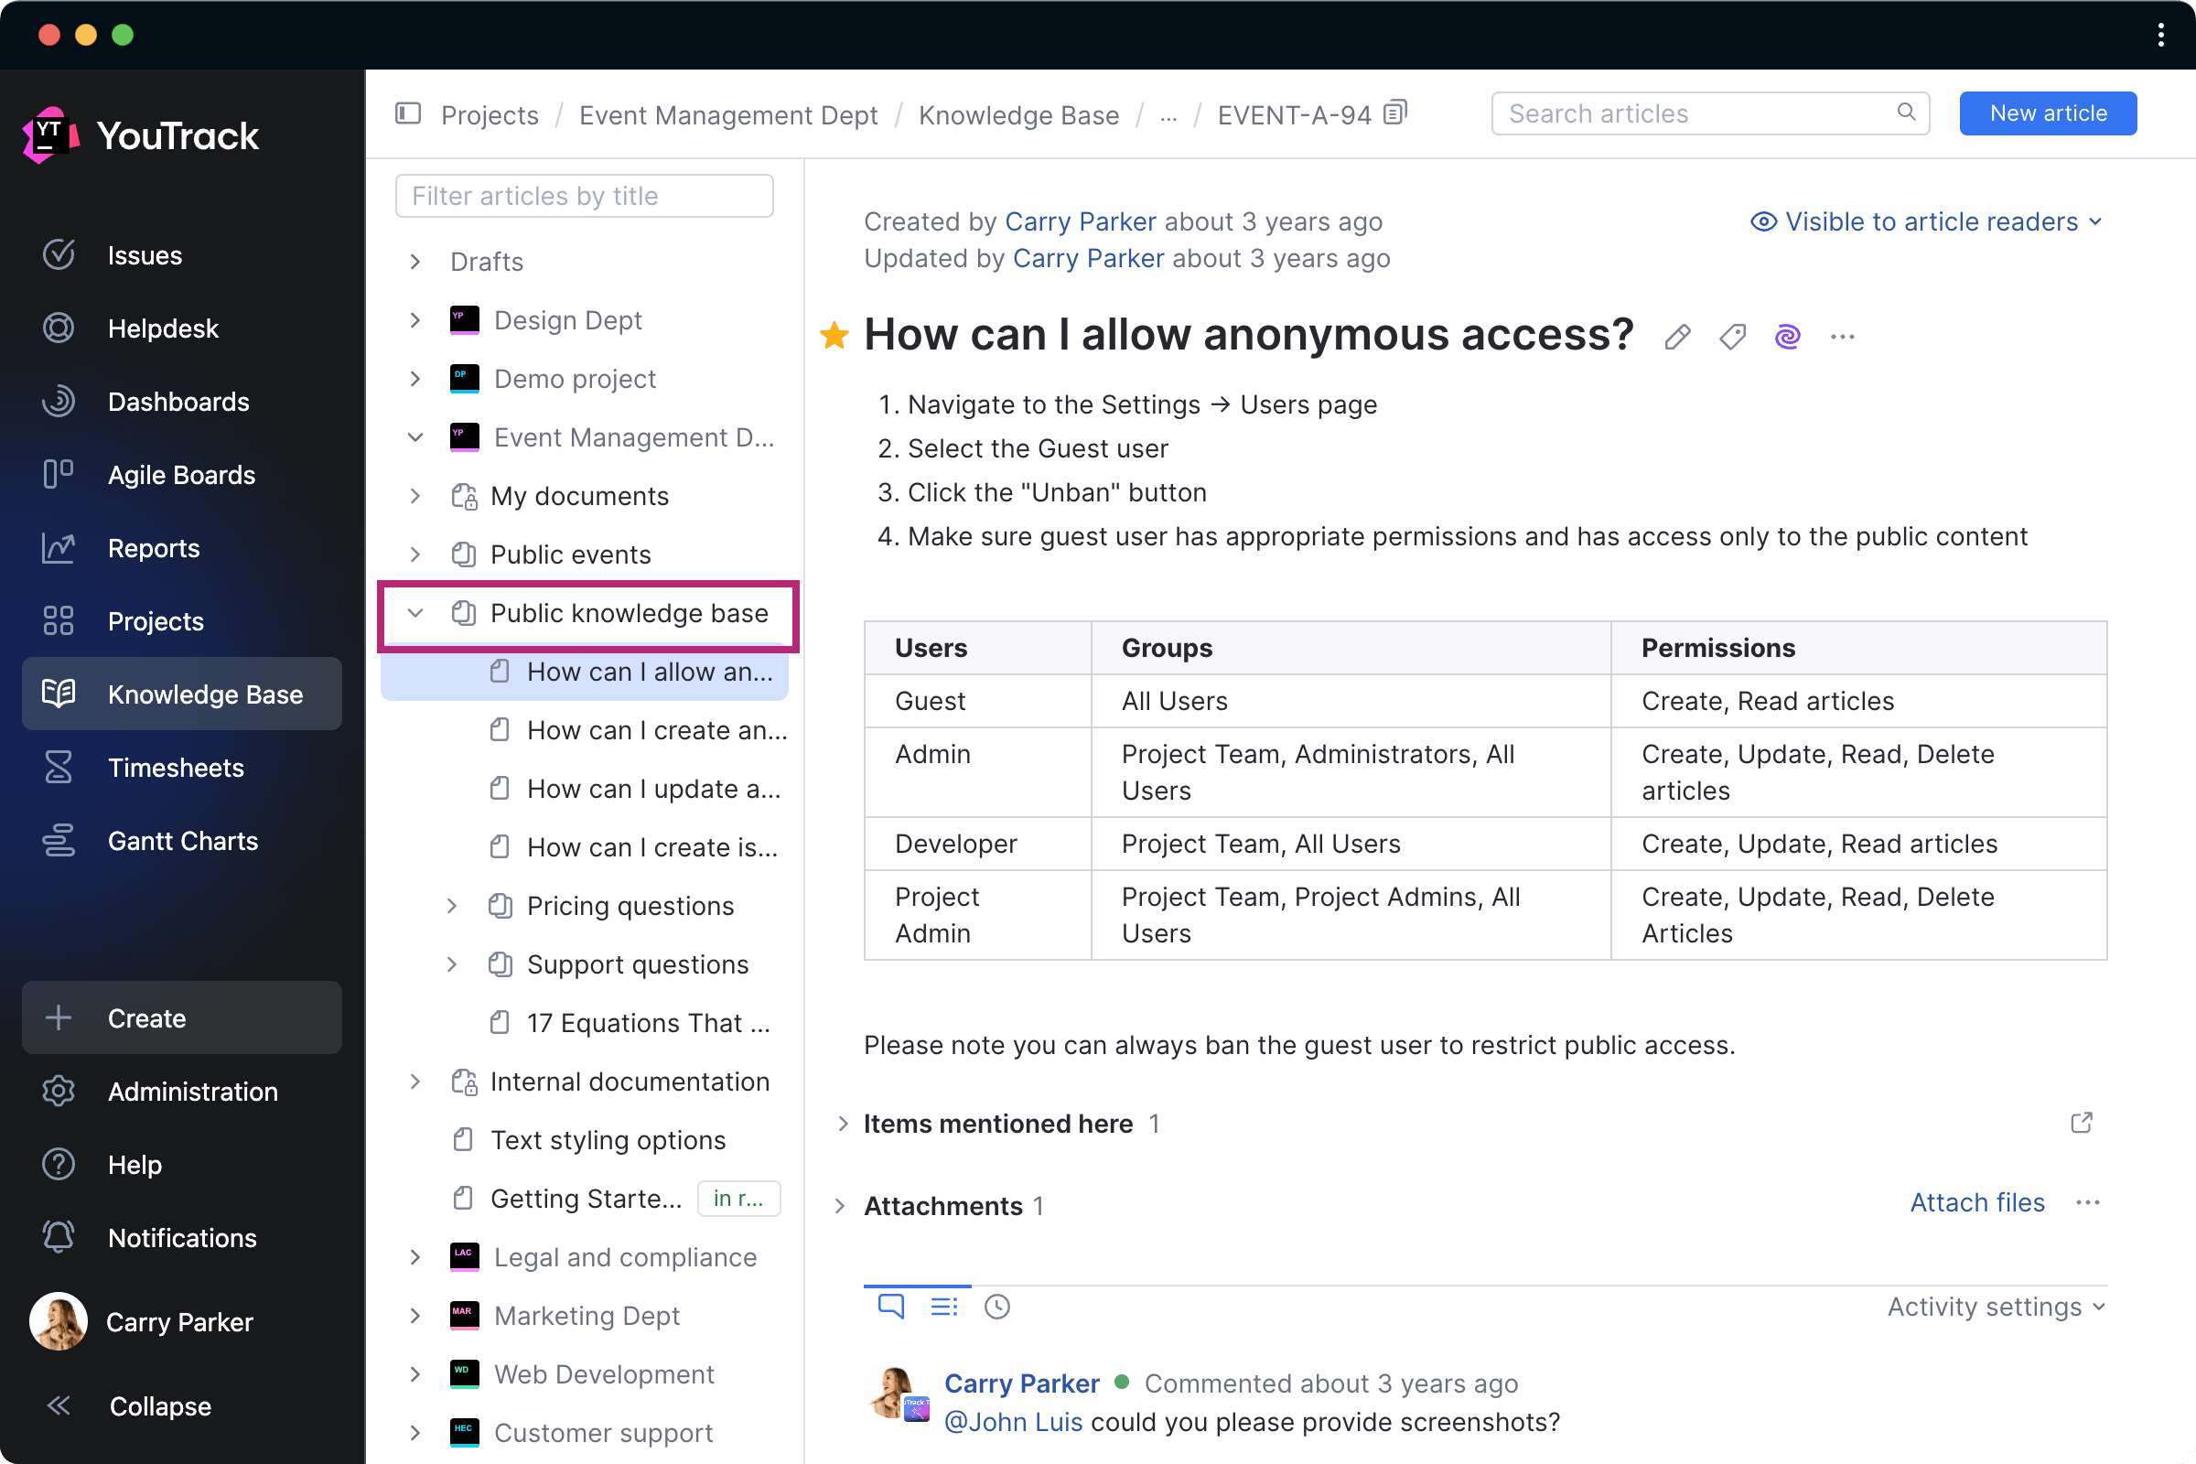Screen dimensions: 2196x1464
Task: Copy article ID icon next to EVENT-A-94
Action: [x=1394, y=113]
